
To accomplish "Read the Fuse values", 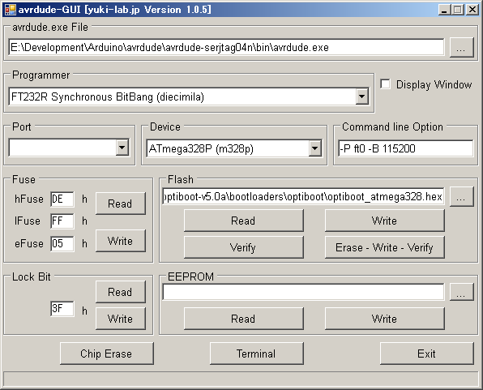I will [121, 204].
